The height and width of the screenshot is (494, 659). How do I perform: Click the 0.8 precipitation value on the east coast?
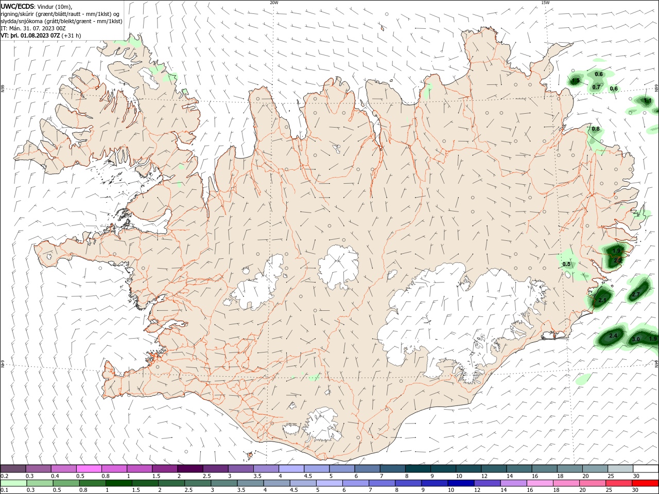[596, 129]
